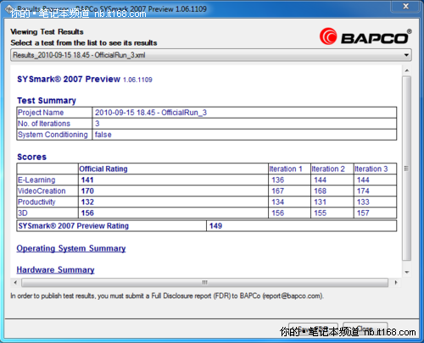The height and width of the screenshot is (343, 424).
Task: Click the horizontal scrollbar left arrow
Action: [15, 282]
